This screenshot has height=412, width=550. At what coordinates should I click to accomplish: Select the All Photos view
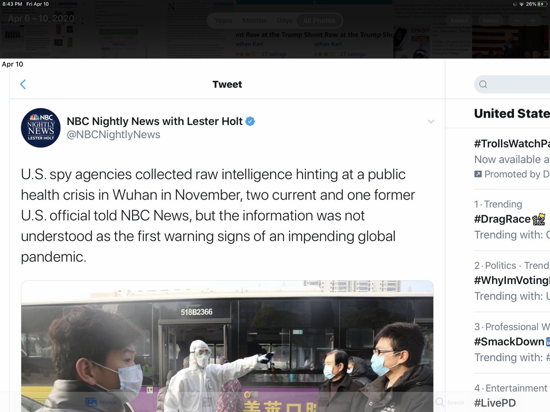[319, 21]
